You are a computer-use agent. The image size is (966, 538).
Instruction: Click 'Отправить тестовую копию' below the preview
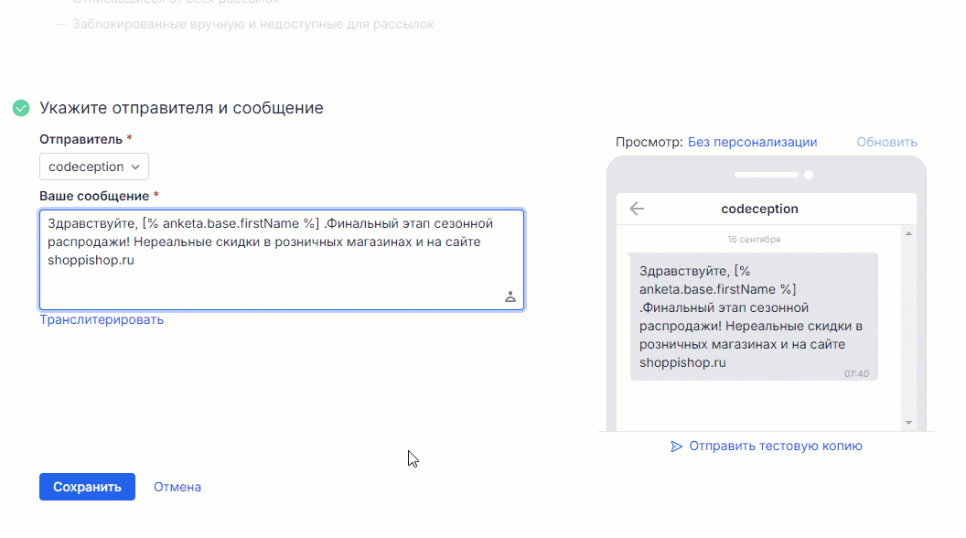[776, 446]
